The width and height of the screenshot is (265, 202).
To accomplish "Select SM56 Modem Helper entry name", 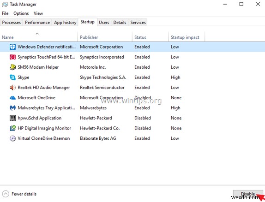I will (x=38, y=67).
